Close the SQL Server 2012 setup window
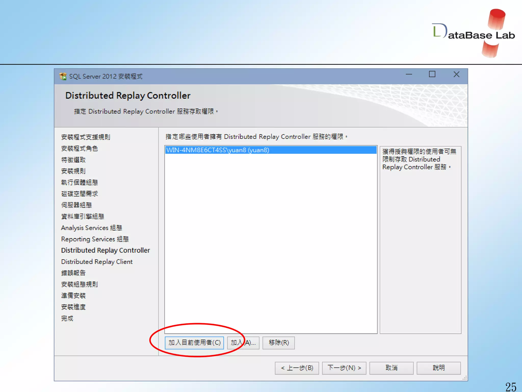Viewport: 522px width, 392px height. 456,75
